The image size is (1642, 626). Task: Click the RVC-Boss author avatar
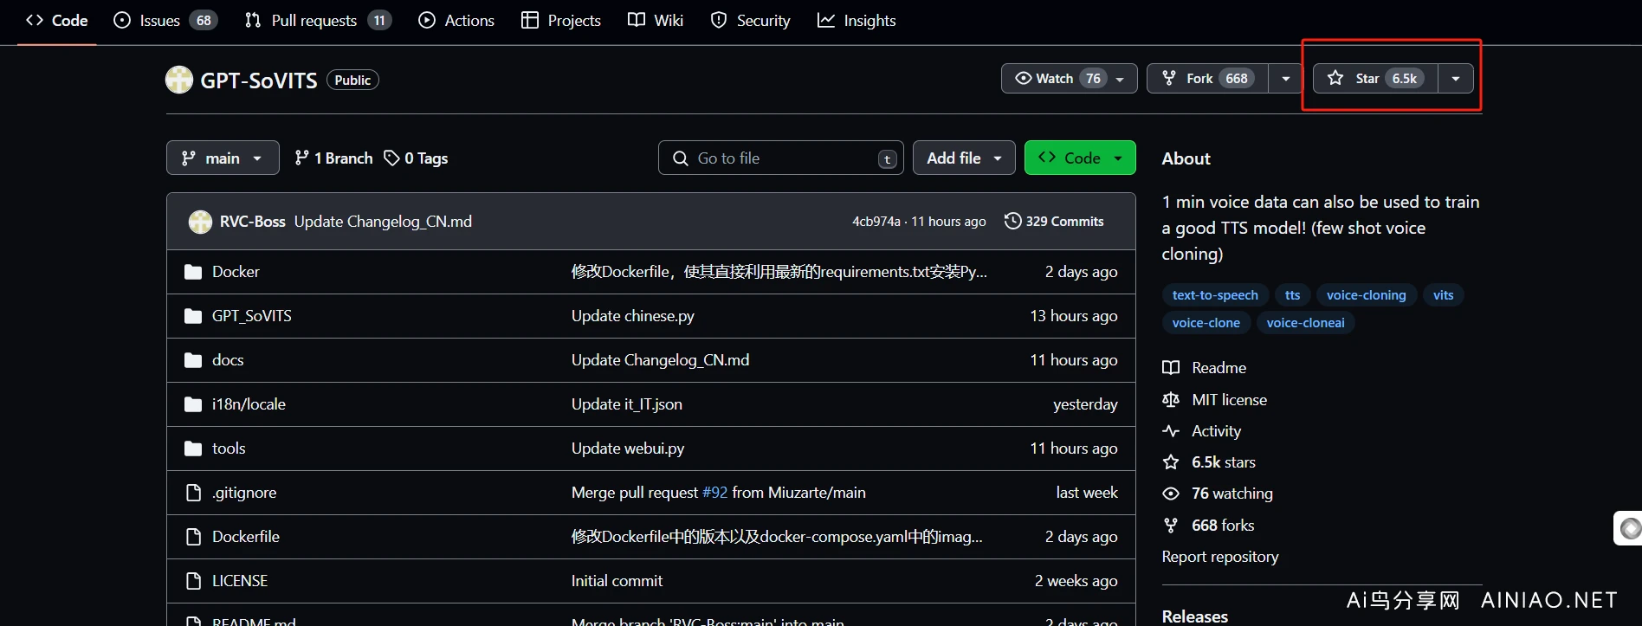click(200, 222)
